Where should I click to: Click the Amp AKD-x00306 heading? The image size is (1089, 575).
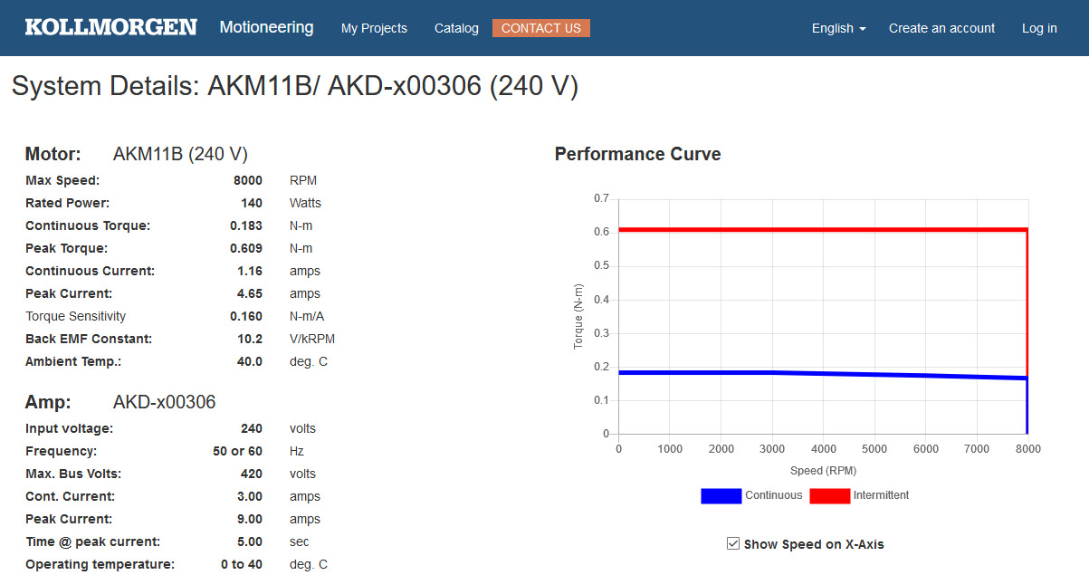click(120, 402)
